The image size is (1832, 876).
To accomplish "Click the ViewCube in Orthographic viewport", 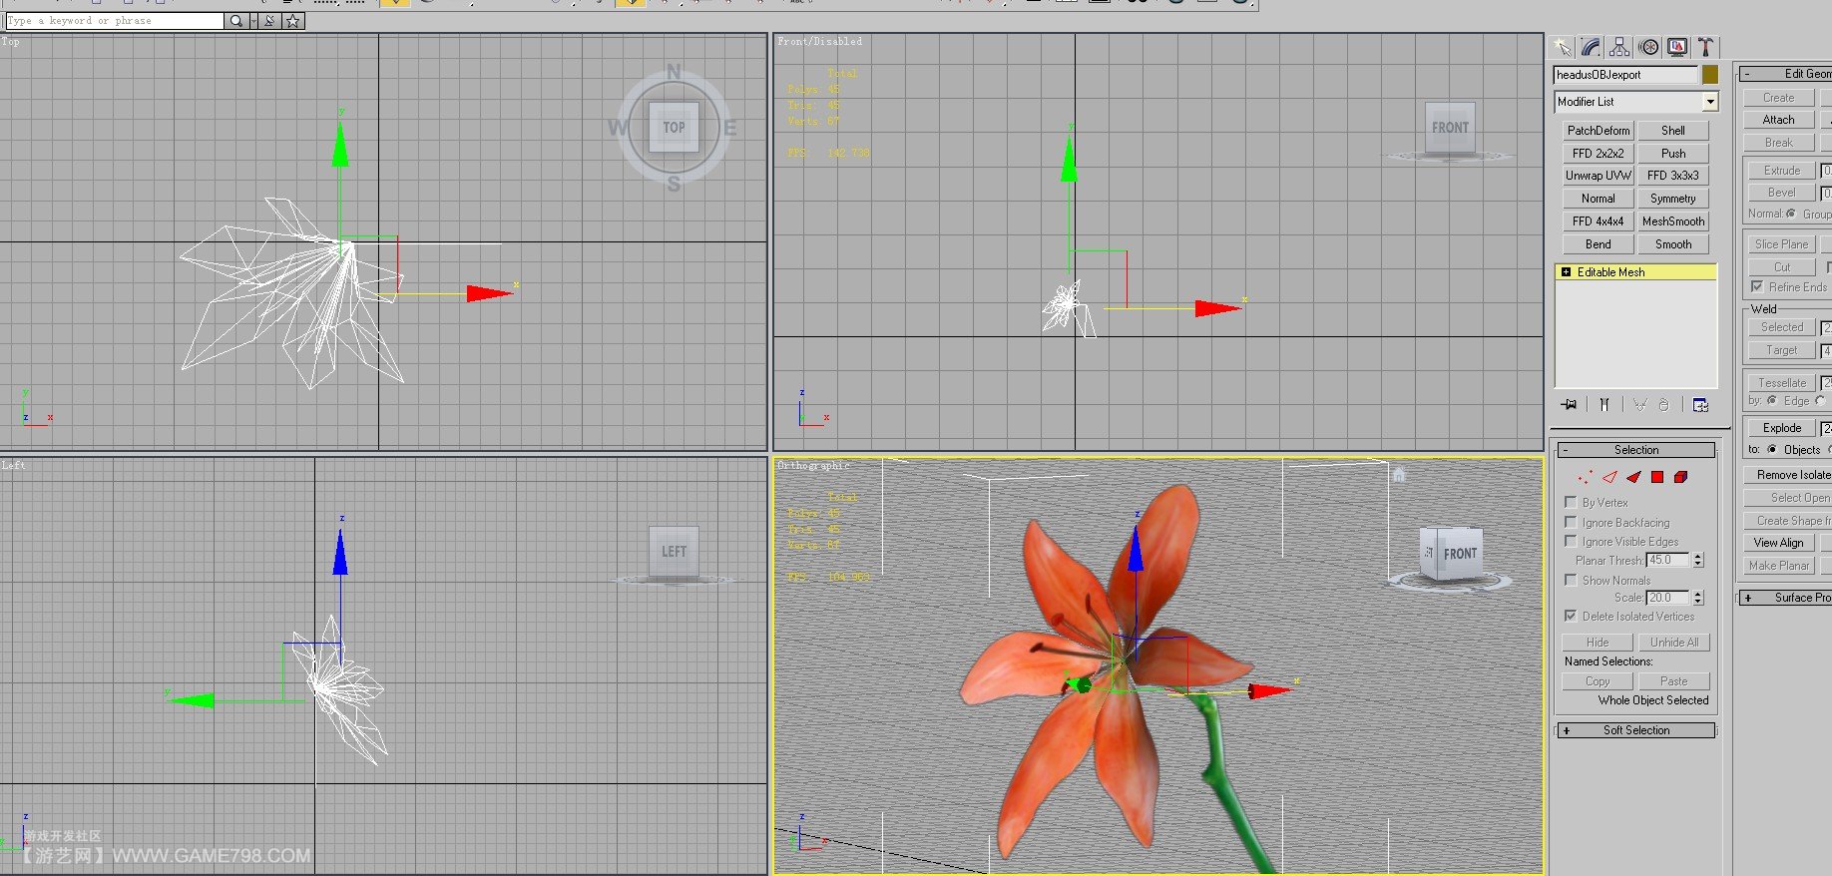I will (x=1452, y=554).
